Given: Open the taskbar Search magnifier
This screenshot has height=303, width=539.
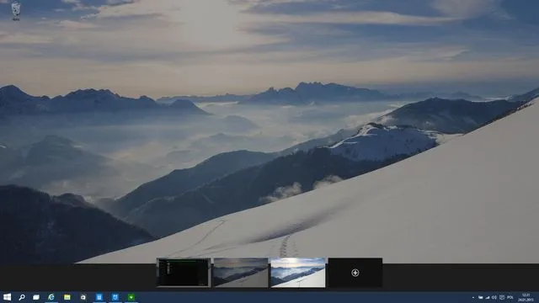Looking at the screenshot, I should point(22,297).
